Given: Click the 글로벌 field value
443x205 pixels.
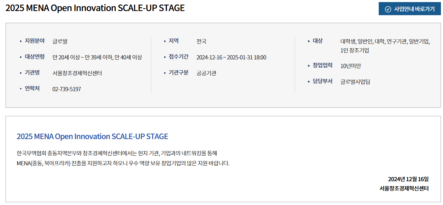Looking at the screenshot, I should point(60,41).
